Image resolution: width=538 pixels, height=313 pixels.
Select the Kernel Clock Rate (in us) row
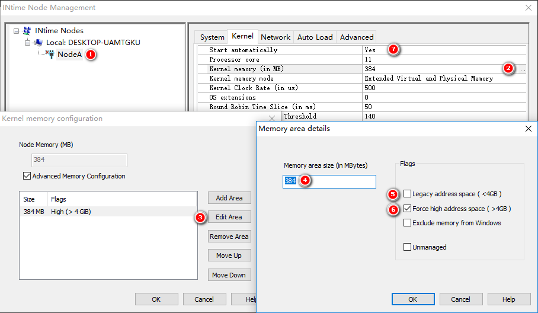[x=362, y=88]
